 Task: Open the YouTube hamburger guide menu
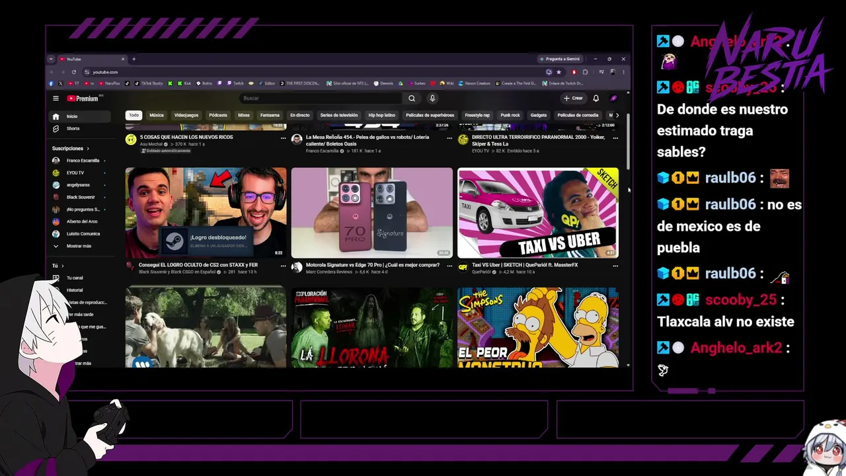tap(56, 99)
